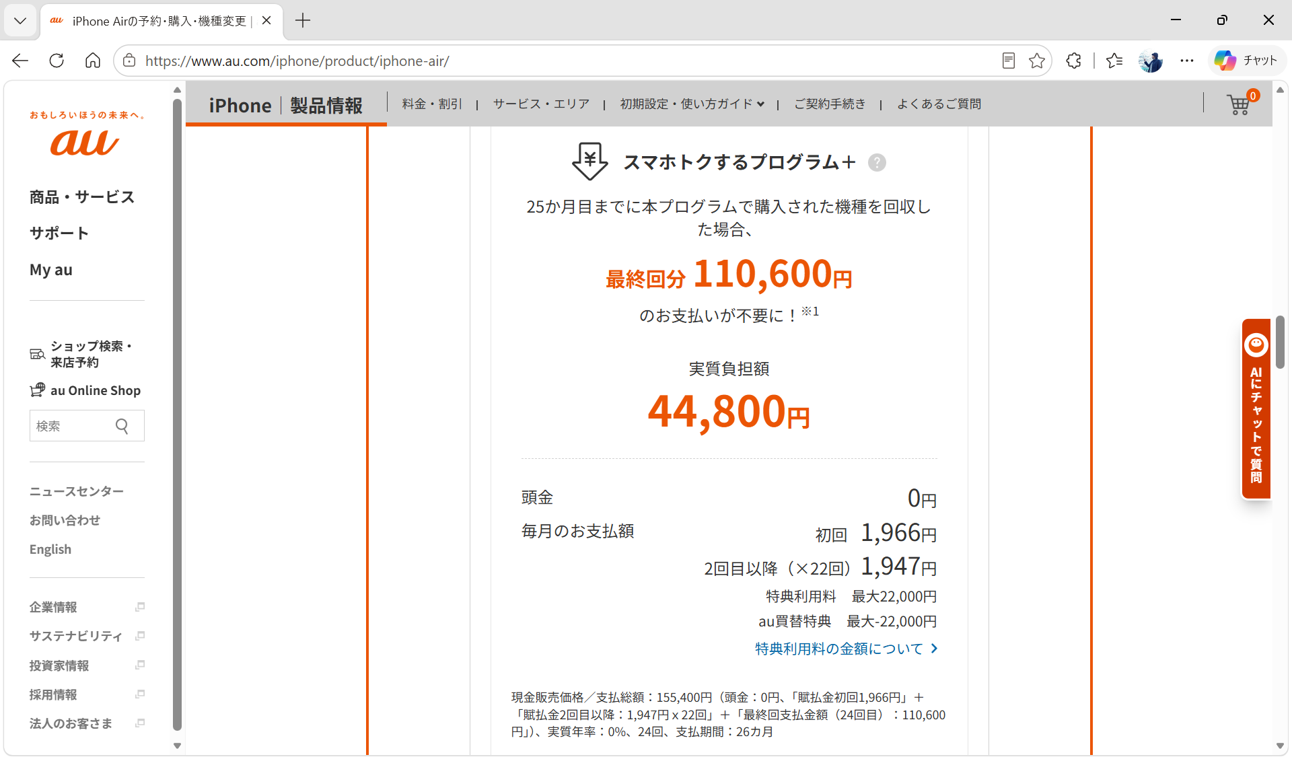
Task: Open My au in the sidebar
Action: pos(51,270)
